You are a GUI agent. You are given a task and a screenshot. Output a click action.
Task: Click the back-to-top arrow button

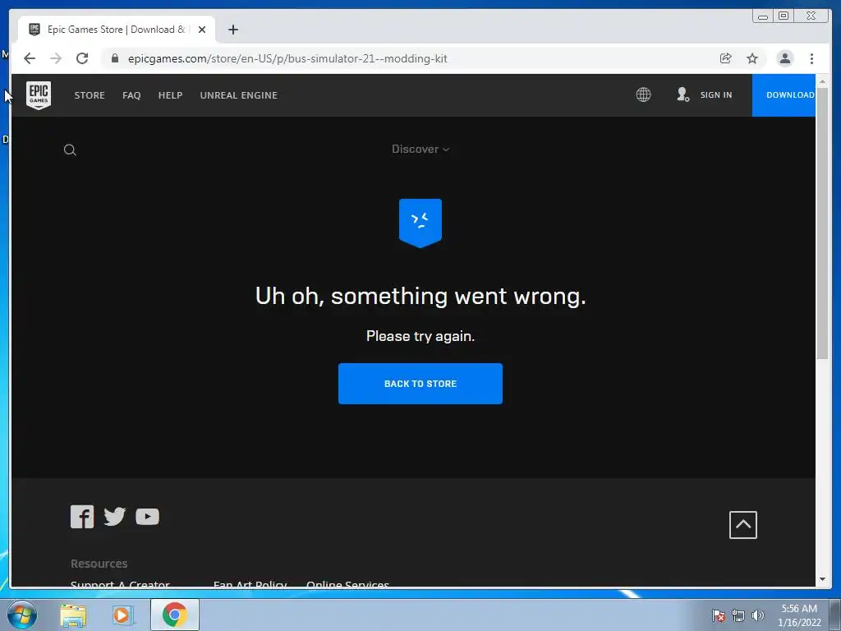pos(742,525)
